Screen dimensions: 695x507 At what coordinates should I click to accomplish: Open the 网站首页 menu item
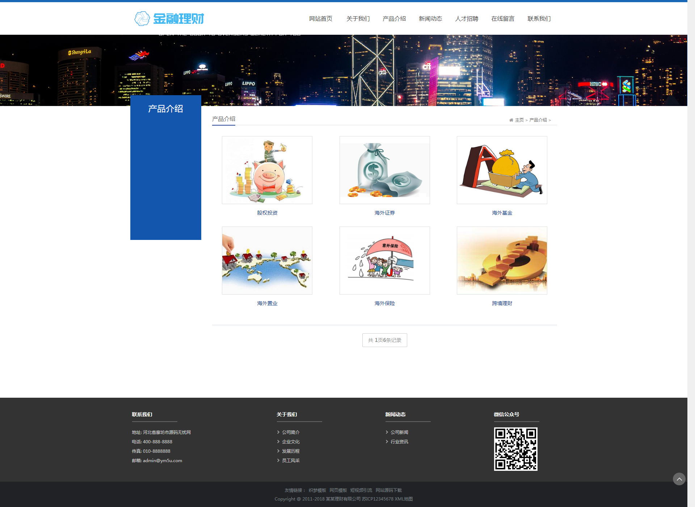coord(320,18)
